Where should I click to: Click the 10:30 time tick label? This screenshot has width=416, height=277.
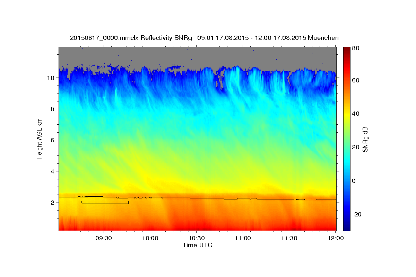coord(196,239)
